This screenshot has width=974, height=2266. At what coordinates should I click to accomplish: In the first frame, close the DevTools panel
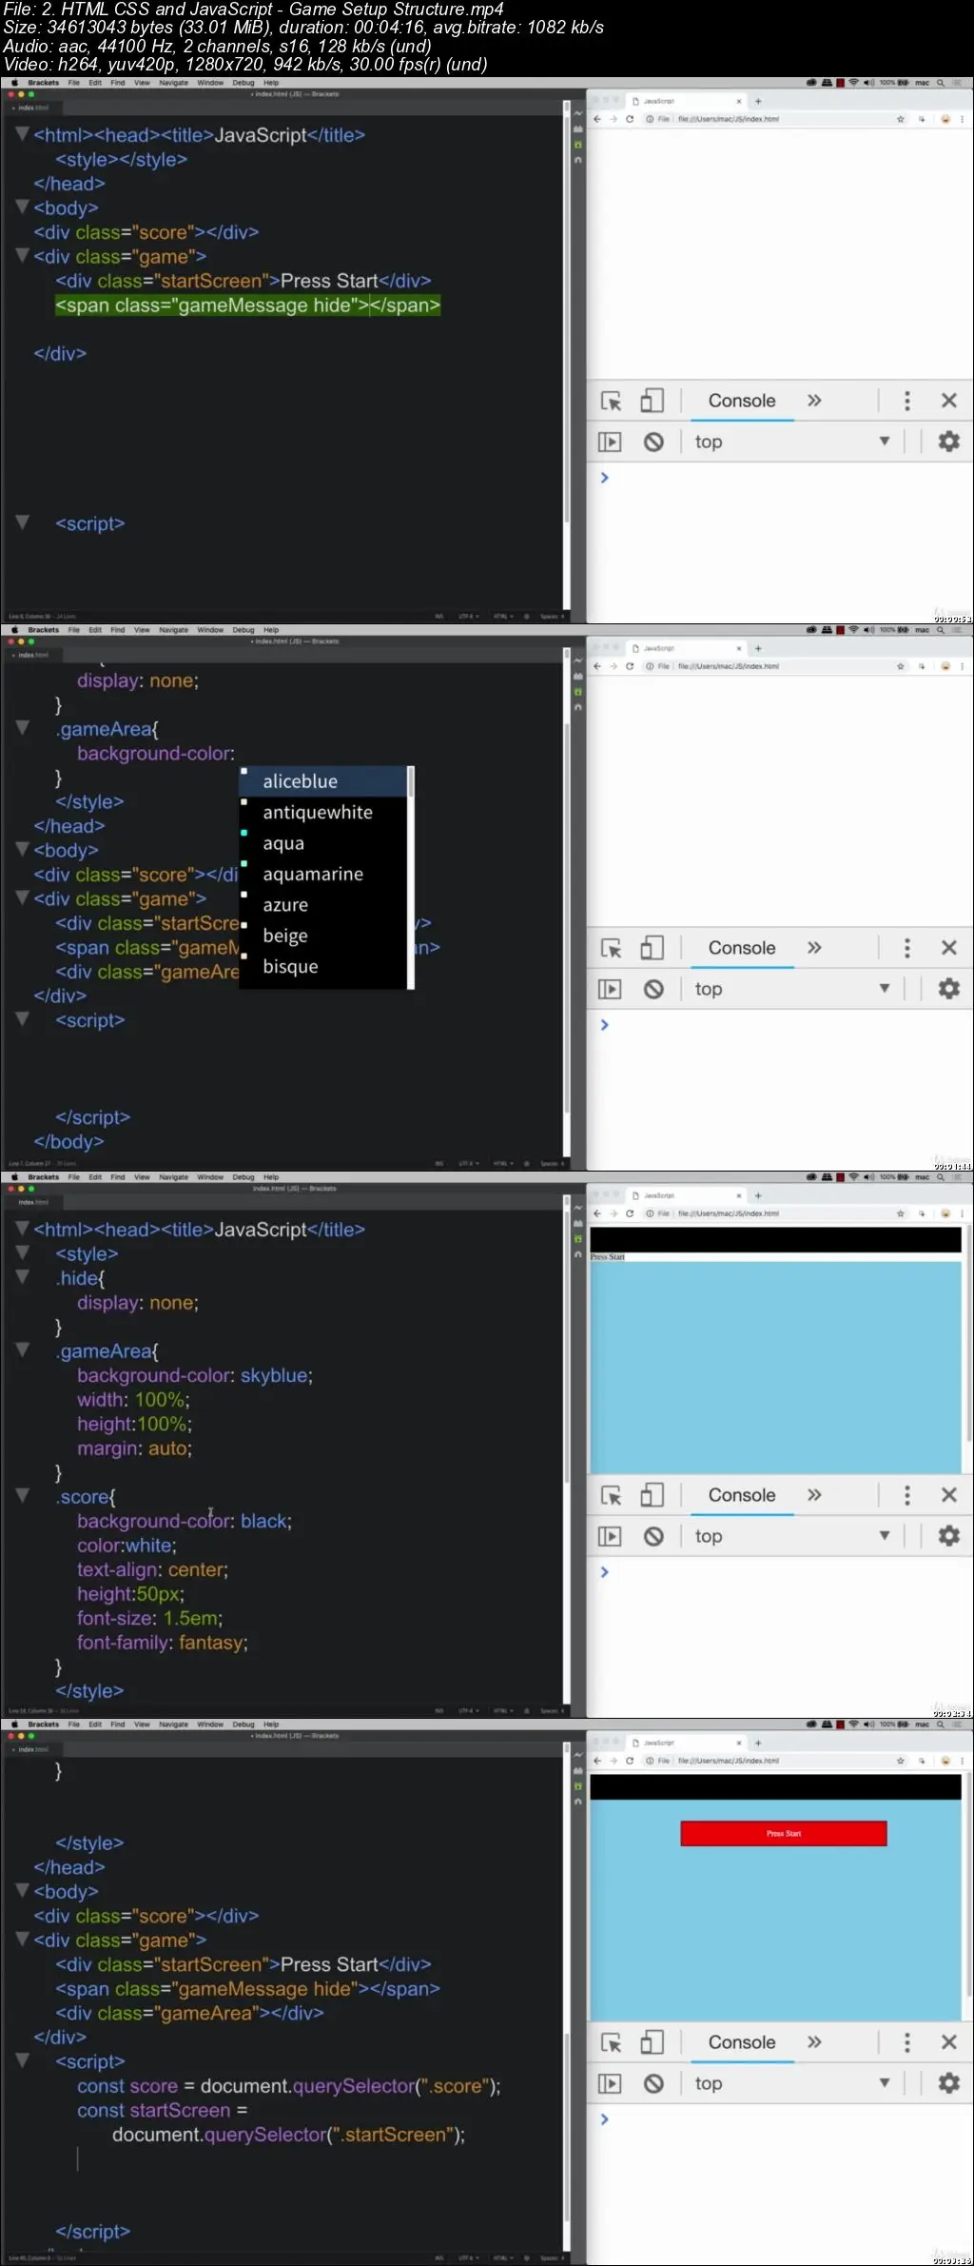click(948, 401)
